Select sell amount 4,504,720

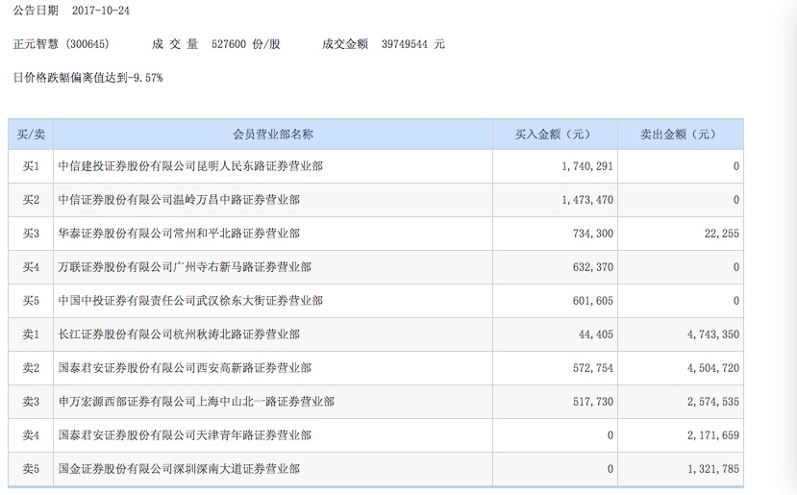(x=713, y=367)
